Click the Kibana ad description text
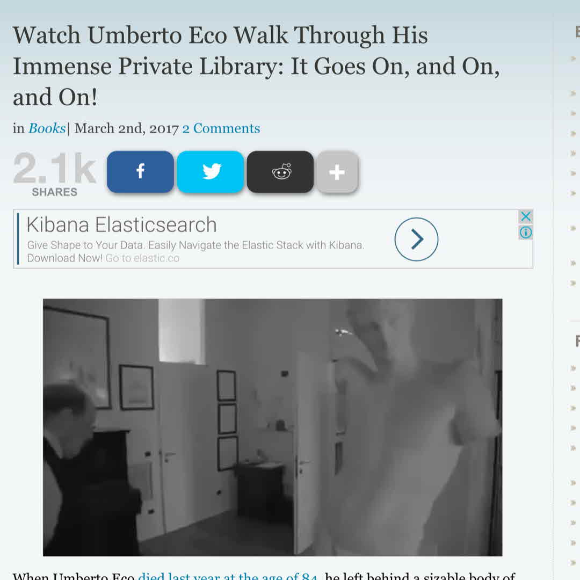Image resolution: width=580 pixels, height=580 pixels. [x=195, y=251]
